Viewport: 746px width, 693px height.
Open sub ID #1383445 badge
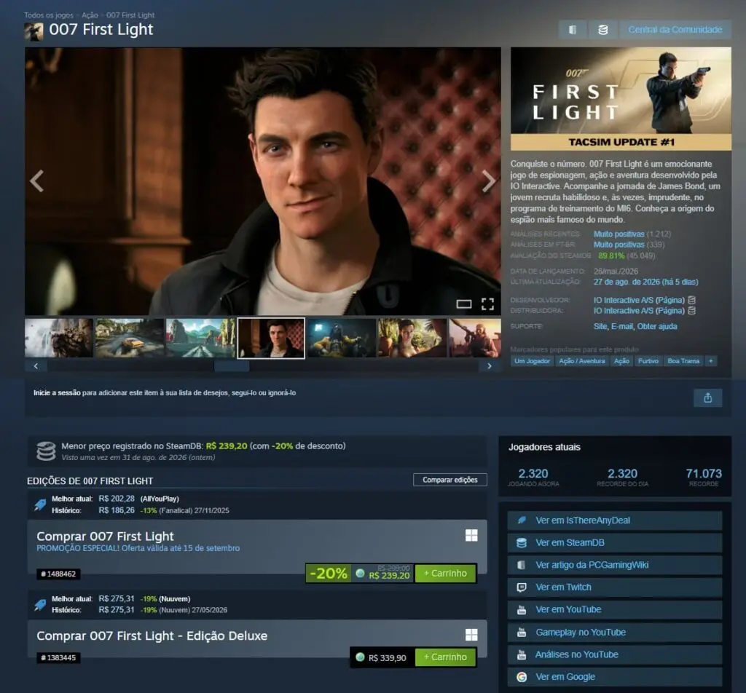click(x=58, y=658)
